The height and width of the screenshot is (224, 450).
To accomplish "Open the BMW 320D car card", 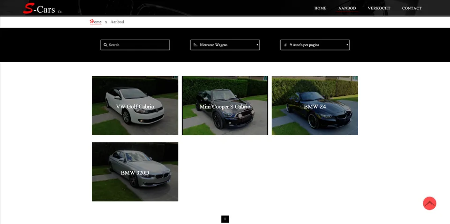I will pos(135,172).
